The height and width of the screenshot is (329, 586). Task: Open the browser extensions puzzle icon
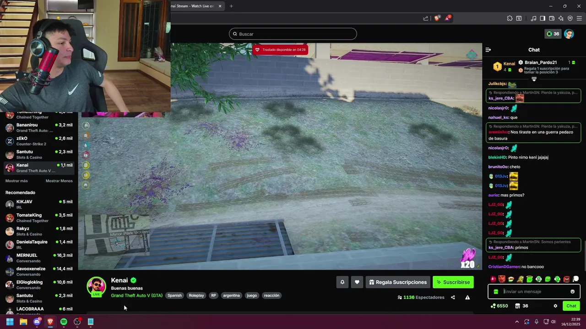(x=510, y=18)
